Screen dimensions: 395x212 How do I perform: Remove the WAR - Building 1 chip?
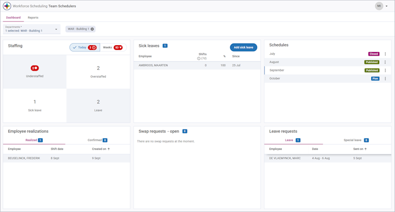point(92,29)
